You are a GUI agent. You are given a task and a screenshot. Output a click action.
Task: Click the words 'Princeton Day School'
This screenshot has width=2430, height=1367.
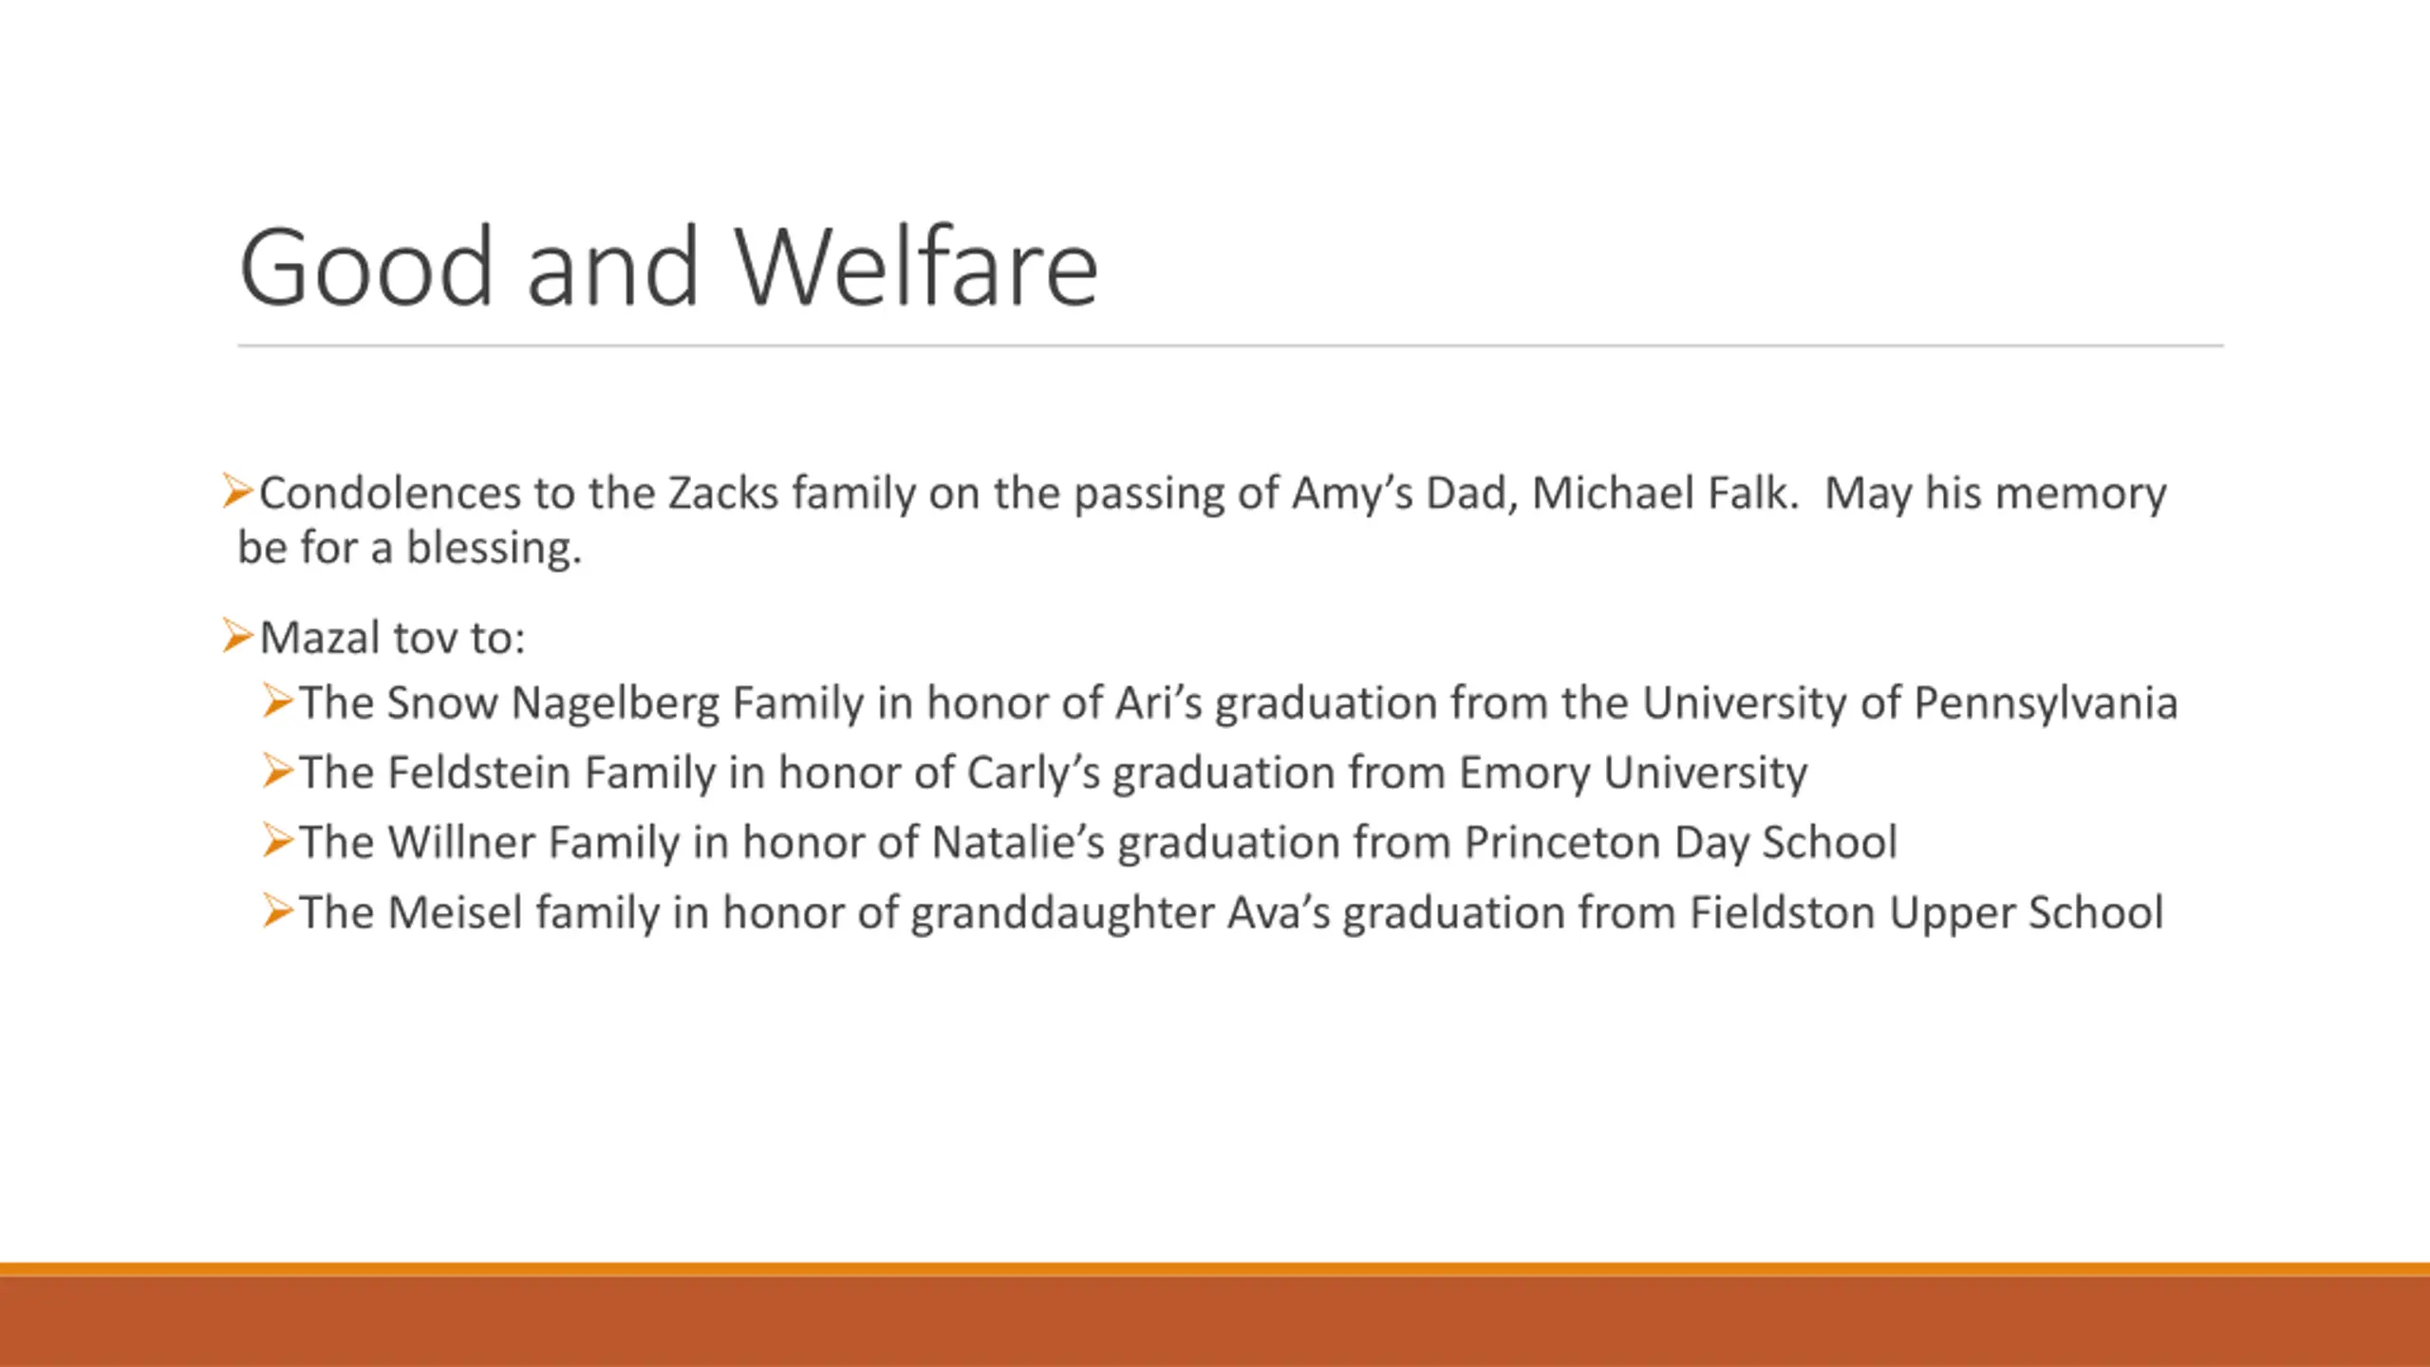pos(1681,843)
